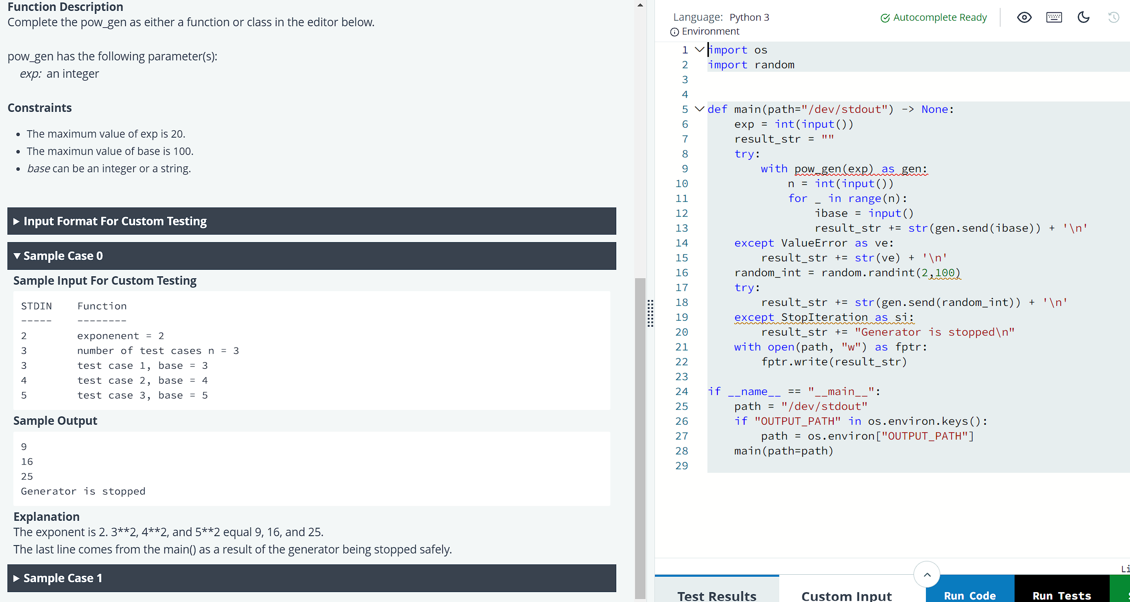Open the Language Python 3 selector

click(x=749, y=17)
